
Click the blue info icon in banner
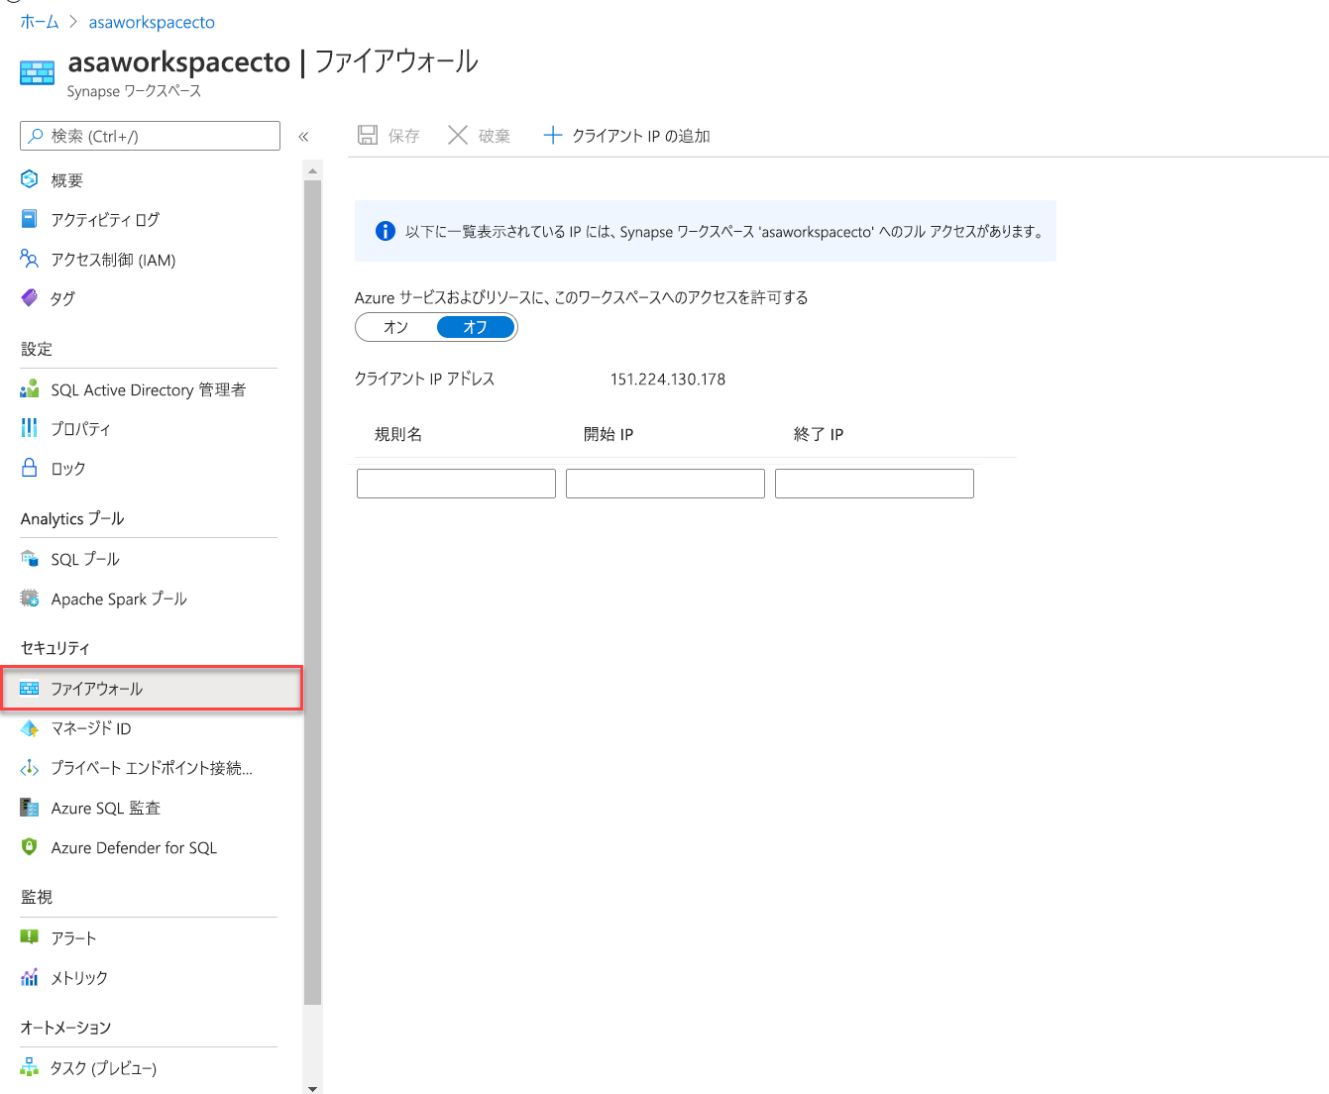(x=386, y=231)
